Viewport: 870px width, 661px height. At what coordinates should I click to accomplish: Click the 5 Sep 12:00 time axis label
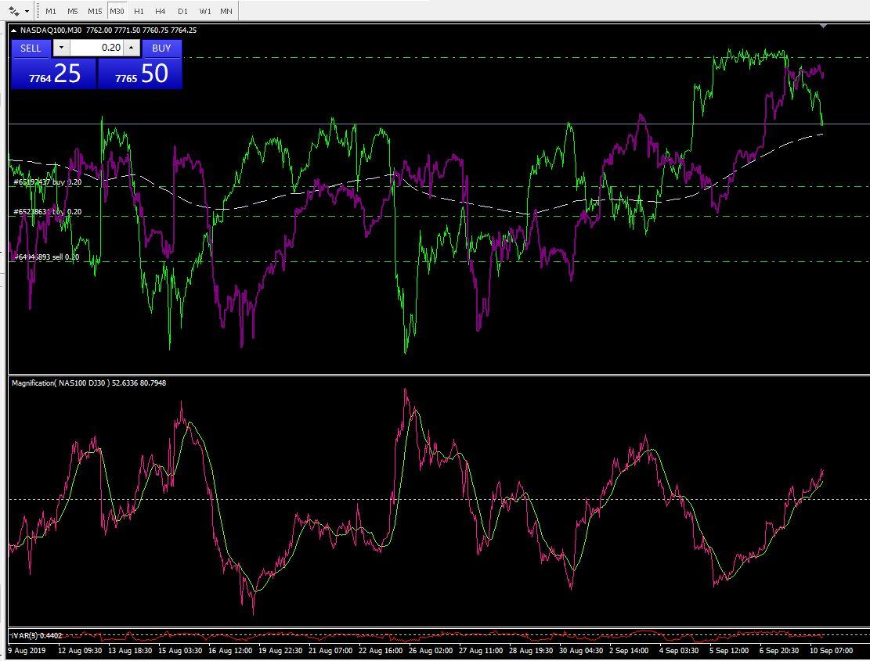click(x=728, y=651)
